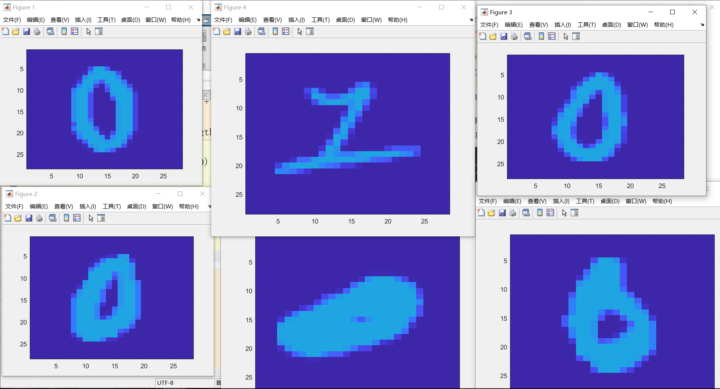Click Open File icon in Figure 2 toolbar
720x389 pixels.
pyautogui.click(x=18, y=218)
